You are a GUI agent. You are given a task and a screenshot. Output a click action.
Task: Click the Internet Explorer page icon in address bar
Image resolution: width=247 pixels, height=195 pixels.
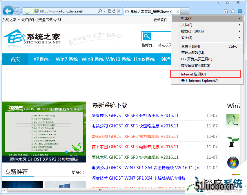tap(37, 11)
